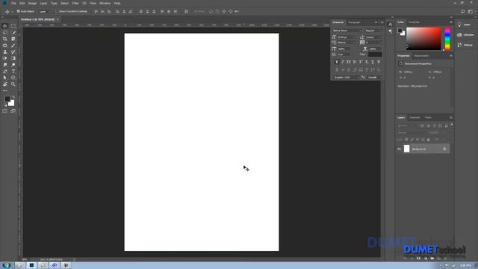Image resolution: width=478 pixels, height=269 pixels.
Task: Open the Window menu
Action: point(105,3)
